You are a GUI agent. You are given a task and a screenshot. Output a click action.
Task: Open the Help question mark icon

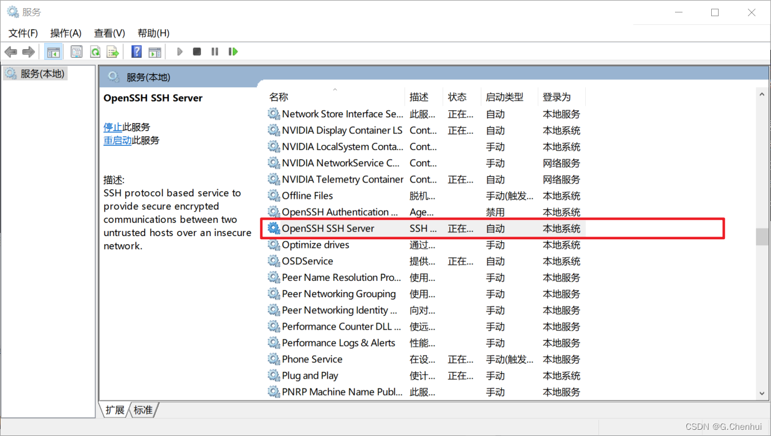[x=136, y=52]
